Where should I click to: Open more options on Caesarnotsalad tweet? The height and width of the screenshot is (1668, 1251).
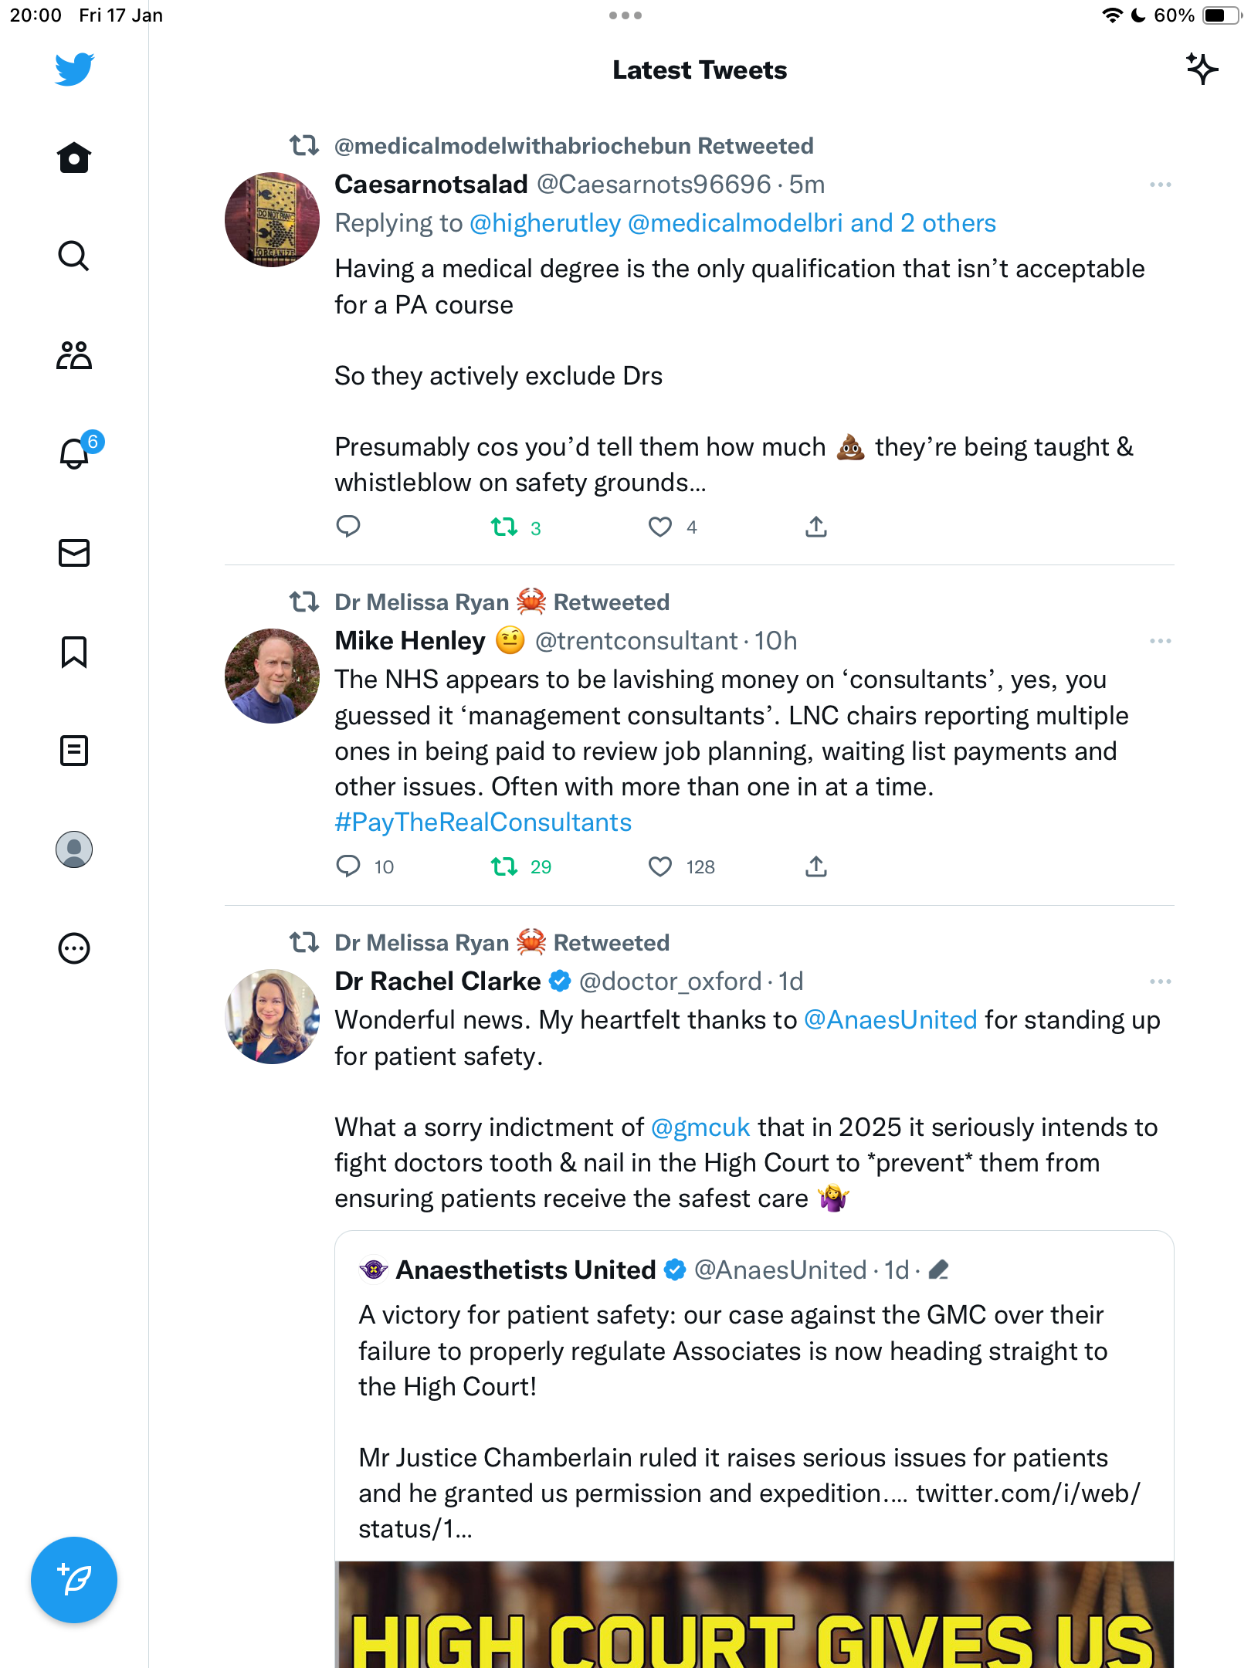pyautogui.click(x=1160, y=185)
